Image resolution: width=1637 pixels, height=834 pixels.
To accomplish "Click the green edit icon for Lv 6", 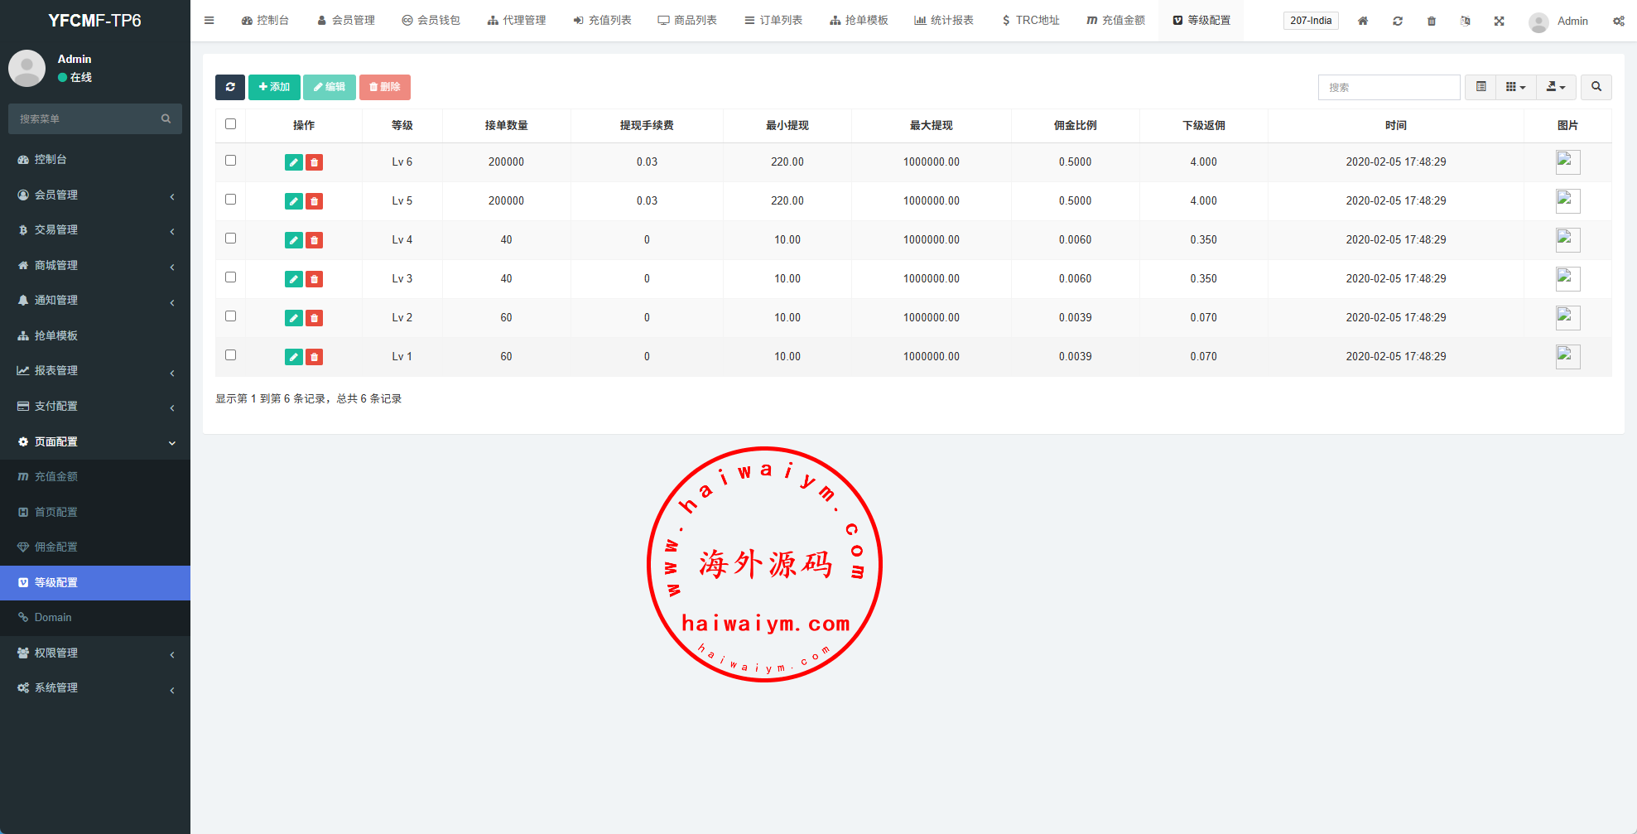I will [293, 162].
